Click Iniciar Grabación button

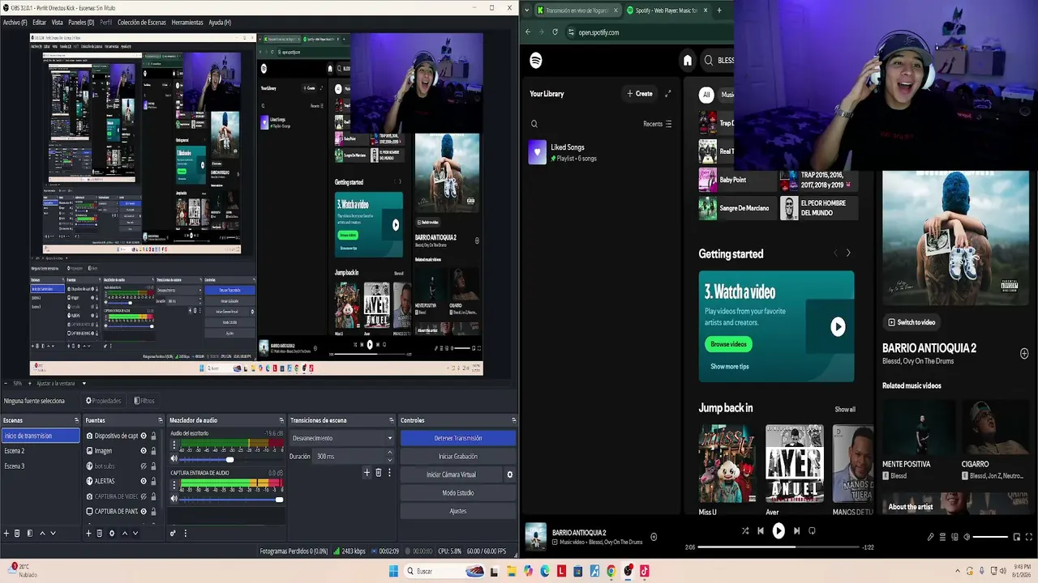click(x=458, y=456)
